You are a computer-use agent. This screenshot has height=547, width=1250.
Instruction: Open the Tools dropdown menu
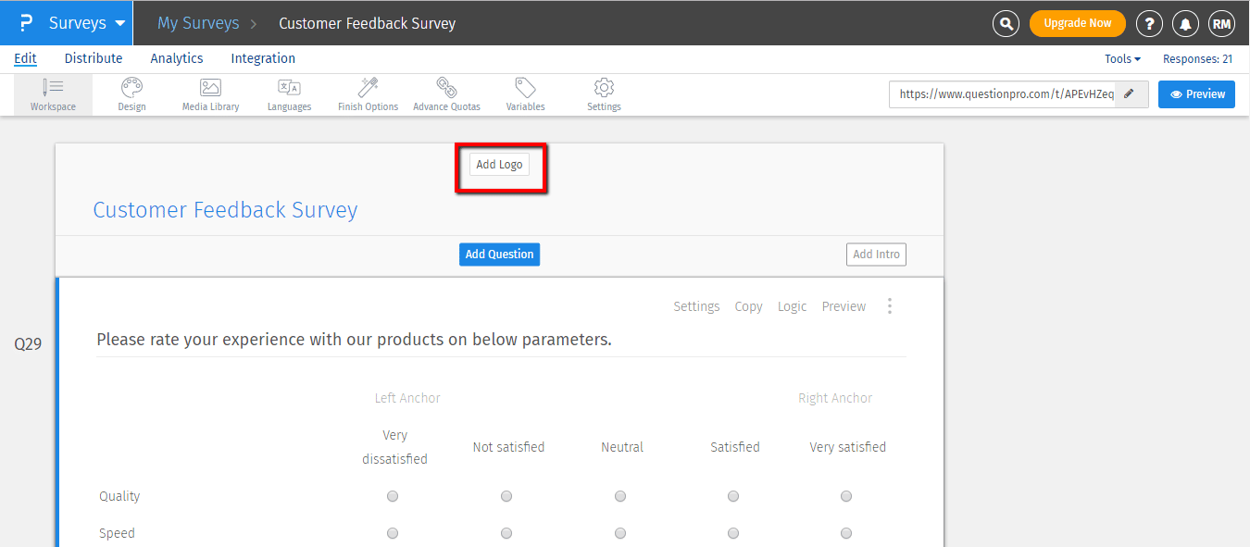[1122, 58]
